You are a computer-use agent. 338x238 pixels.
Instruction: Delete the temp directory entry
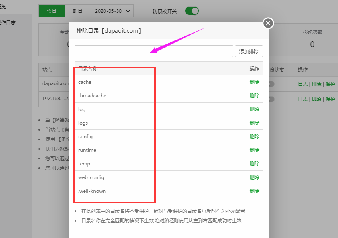(x=254, y=164)
